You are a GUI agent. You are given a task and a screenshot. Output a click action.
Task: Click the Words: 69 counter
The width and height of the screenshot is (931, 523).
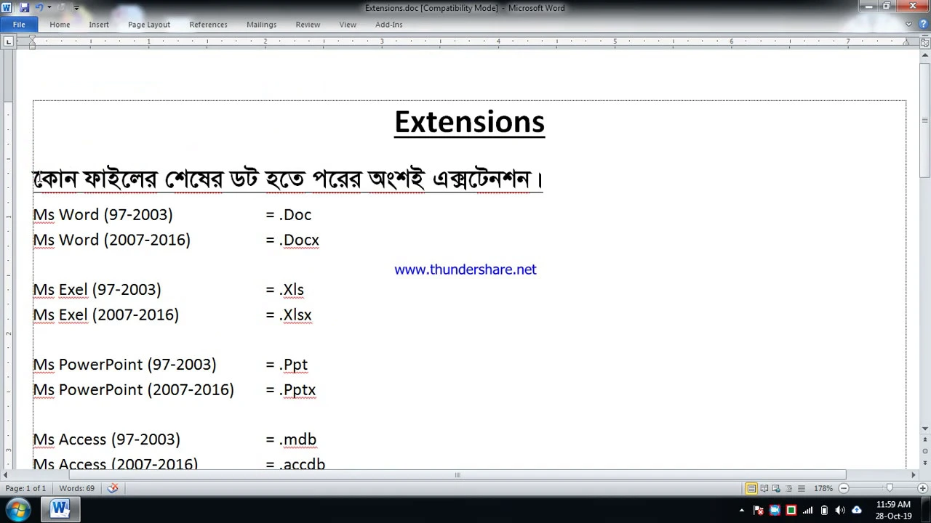click(76, 488)
